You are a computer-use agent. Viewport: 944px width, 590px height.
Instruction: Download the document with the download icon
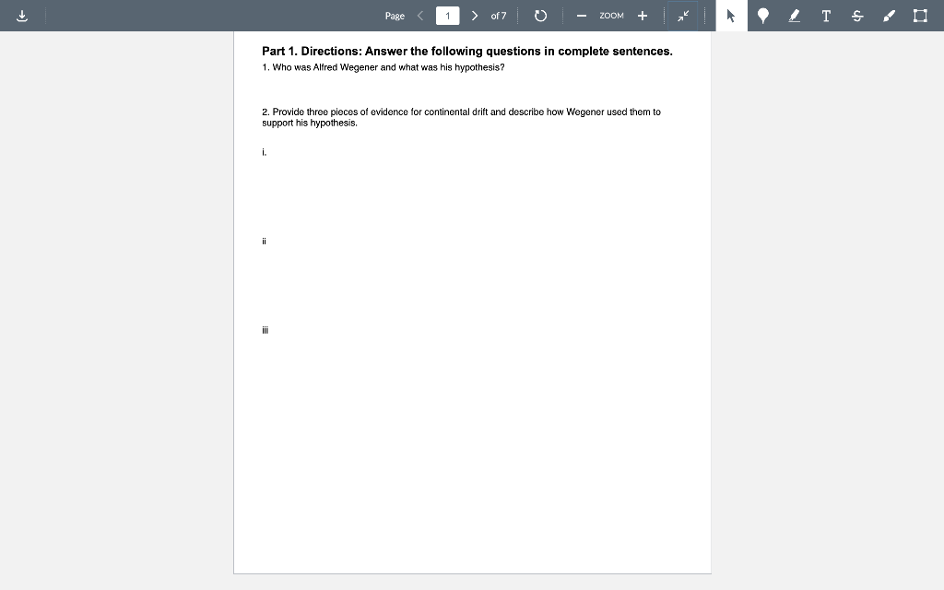22,16
